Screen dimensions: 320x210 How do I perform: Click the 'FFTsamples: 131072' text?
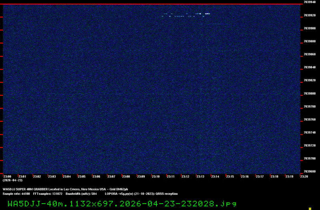[48, 194]
